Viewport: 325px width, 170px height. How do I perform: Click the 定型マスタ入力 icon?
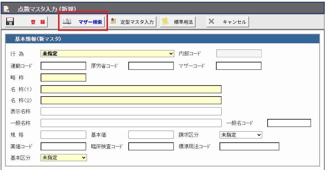pos(113,22)
